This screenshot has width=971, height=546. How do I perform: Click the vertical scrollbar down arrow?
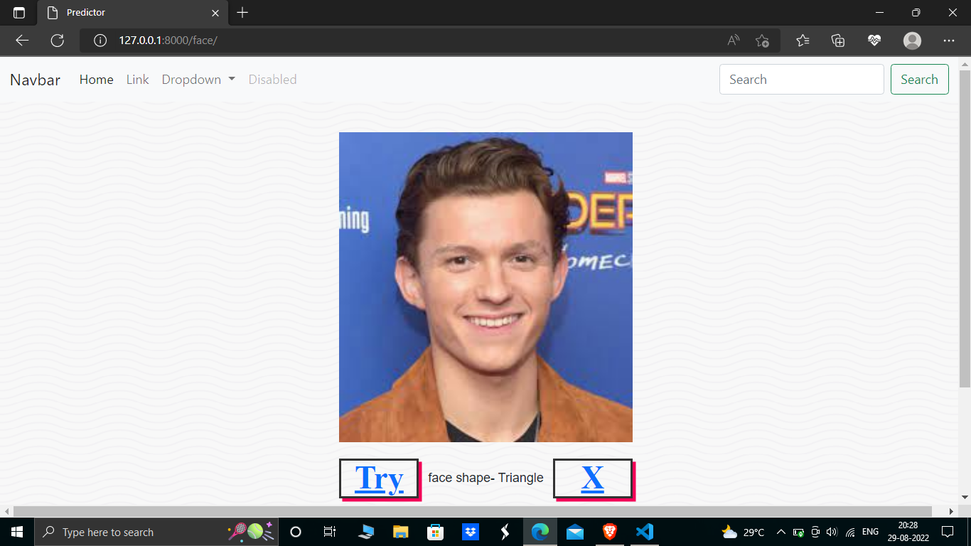965,498
